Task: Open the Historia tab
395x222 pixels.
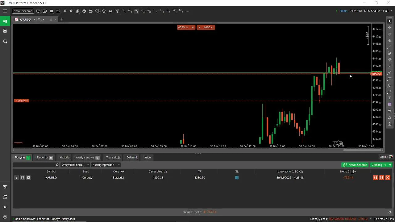Action: 64,158
